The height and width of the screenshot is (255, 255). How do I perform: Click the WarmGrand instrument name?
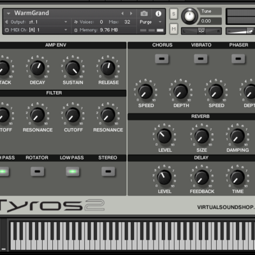(32, 13)
